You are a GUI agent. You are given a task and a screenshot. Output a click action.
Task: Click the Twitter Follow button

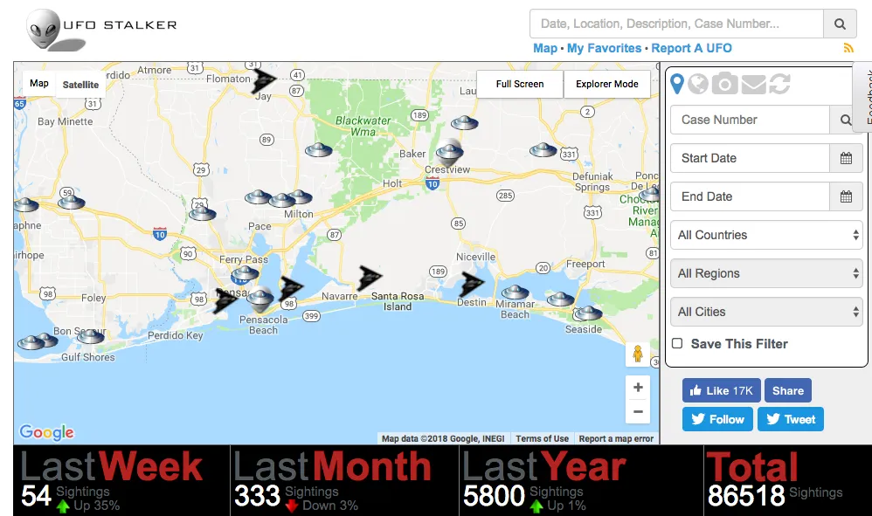(717, 419)
